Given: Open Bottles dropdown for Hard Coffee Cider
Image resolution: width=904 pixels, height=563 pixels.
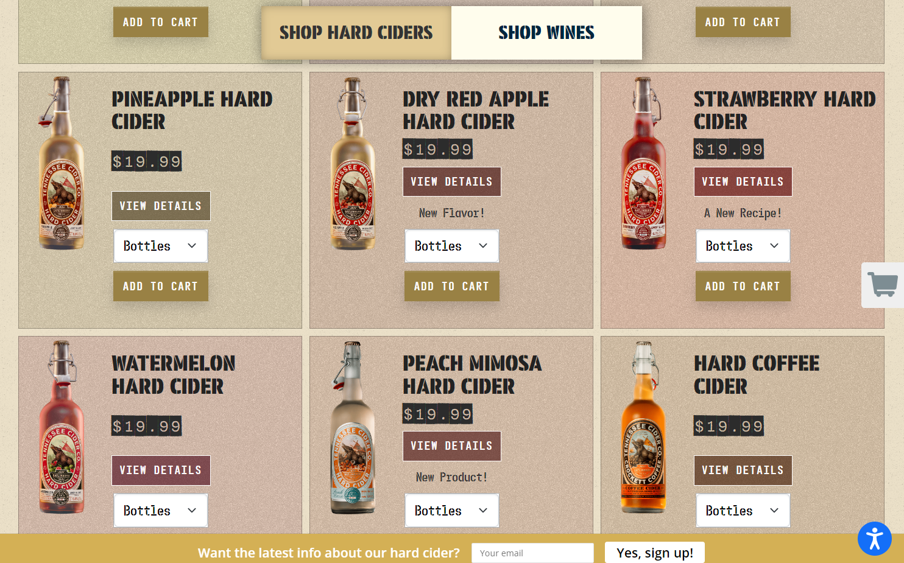Looking at the screenshot, I should tap(743, 510).
